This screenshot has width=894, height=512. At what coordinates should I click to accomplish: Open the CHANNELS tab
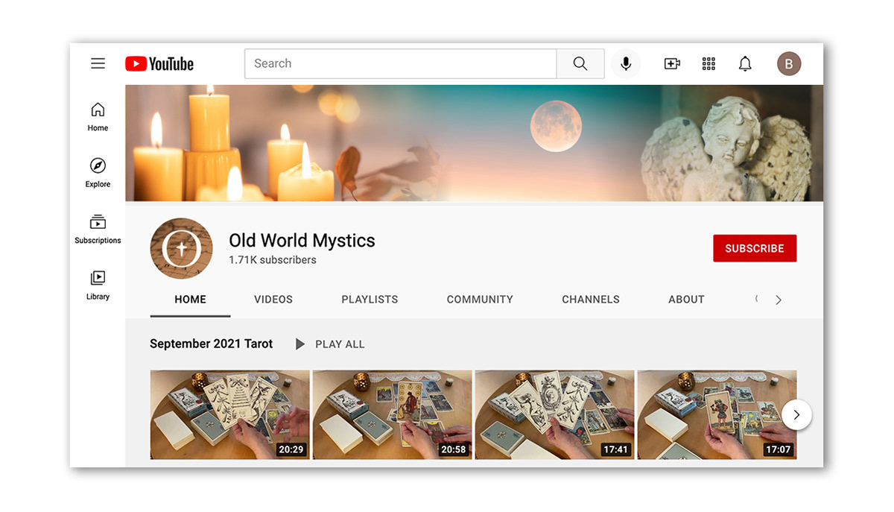point(591,300)
